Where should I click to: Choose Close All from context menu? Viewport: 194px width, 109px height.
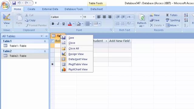coord(77,48)
